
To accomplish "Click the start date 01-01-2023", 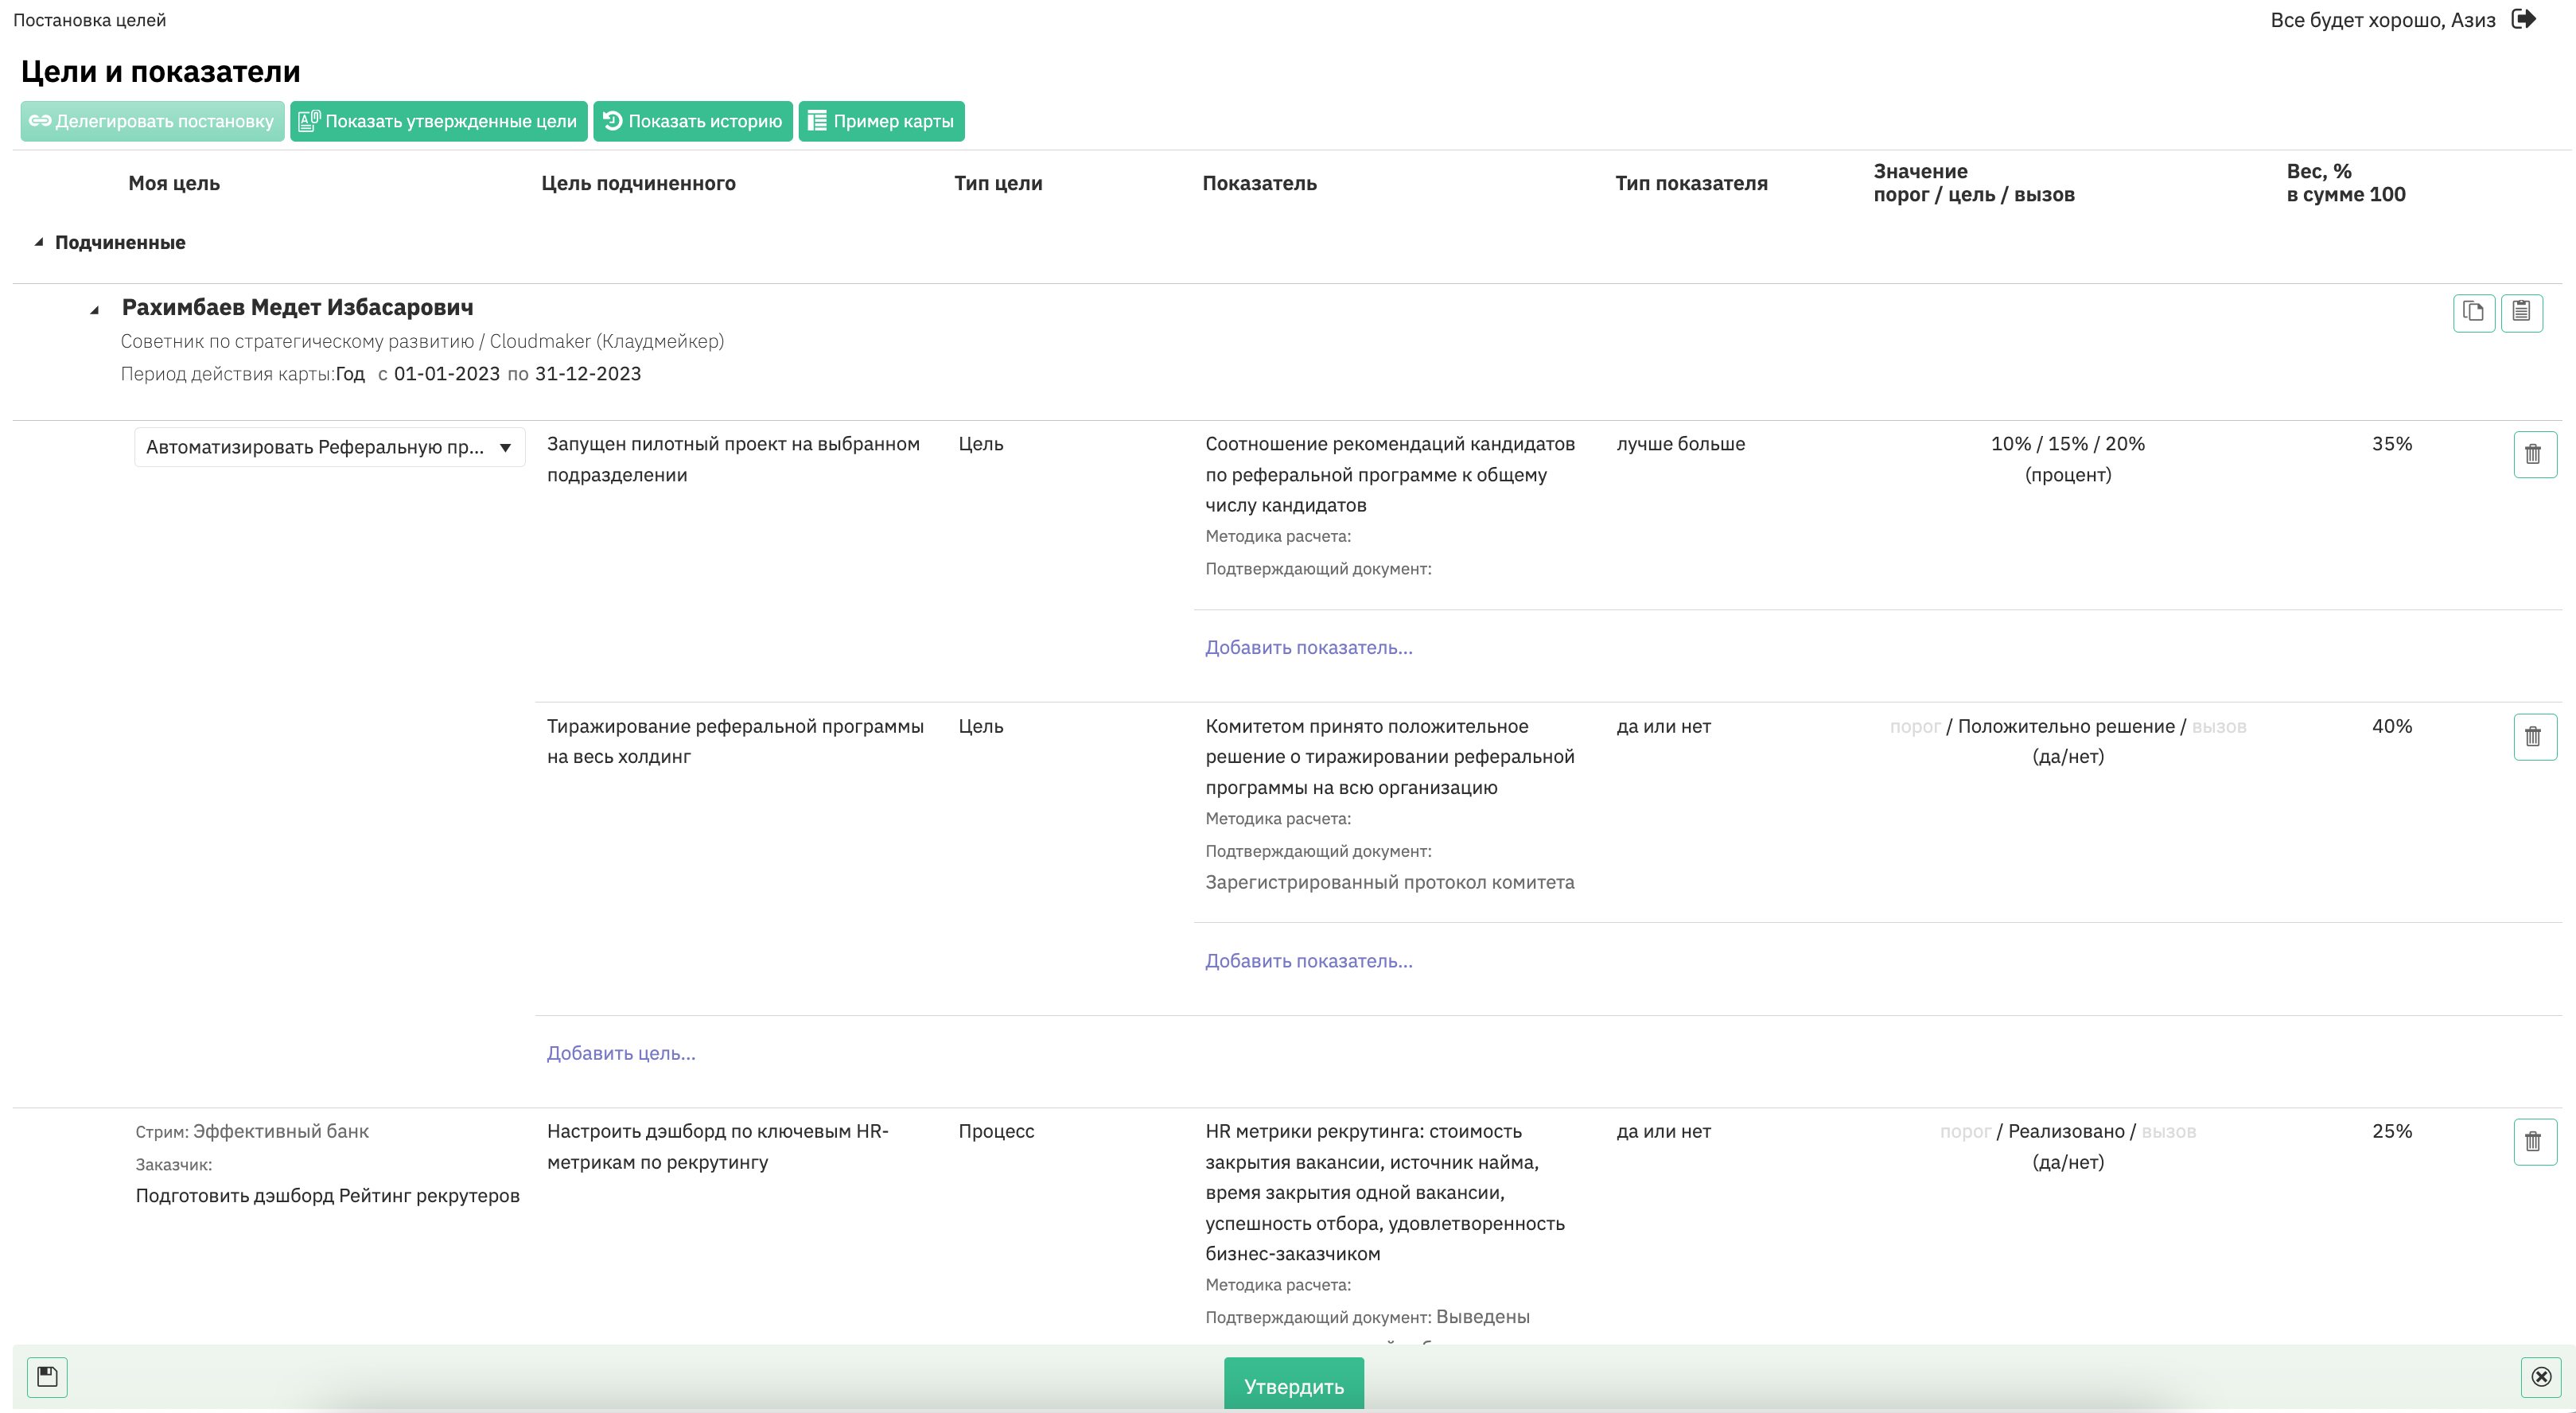I will tap(446, 374).
